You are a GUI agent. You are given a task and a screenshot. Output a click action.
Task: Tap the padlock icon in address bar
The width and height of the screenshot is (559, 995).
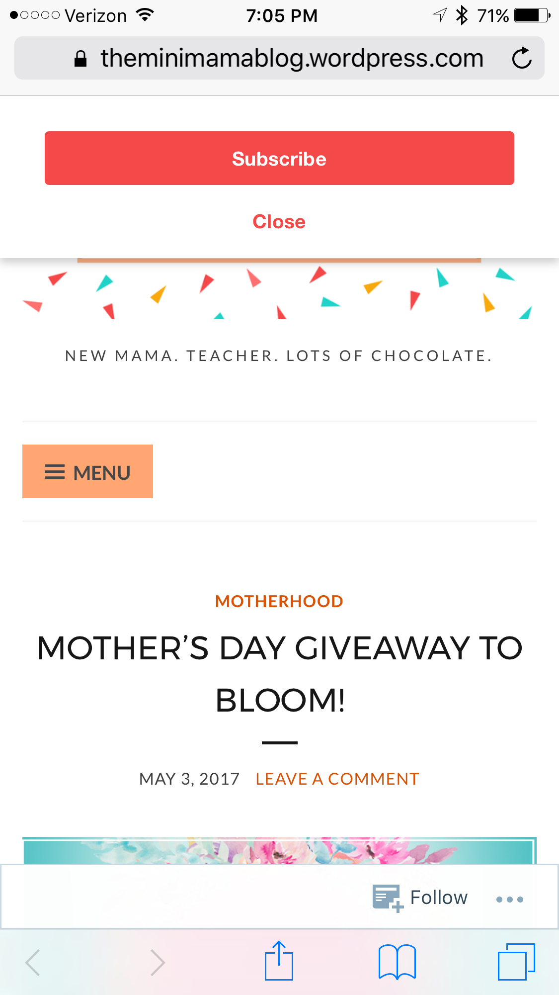[80, 59]
